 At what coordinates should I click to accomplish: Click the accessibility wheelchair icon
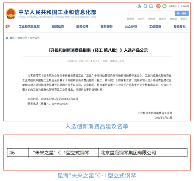[x=139, y=6]
